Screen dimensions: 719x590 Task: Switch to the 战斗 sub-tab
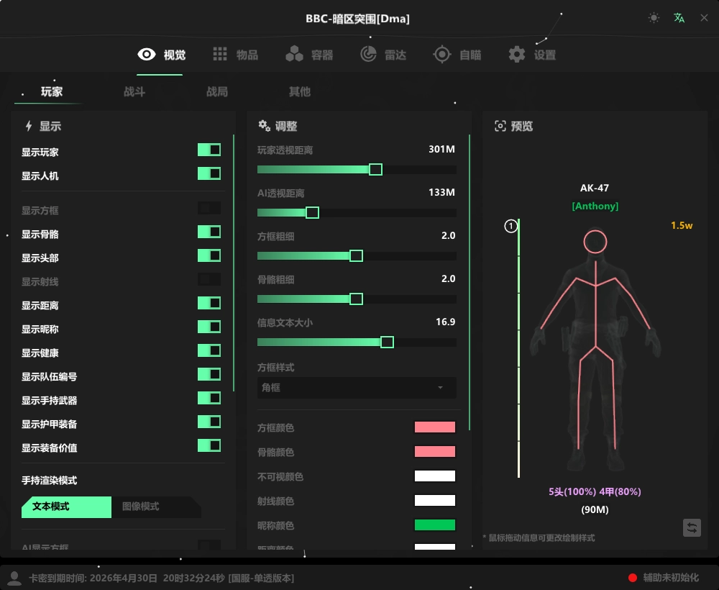pos(134,91)
